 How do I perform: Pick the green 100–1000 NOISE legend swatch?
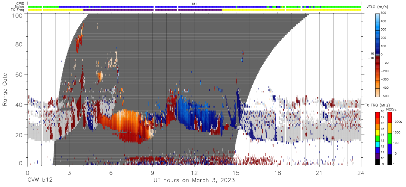pyautogui.click(x=389, y=138)
